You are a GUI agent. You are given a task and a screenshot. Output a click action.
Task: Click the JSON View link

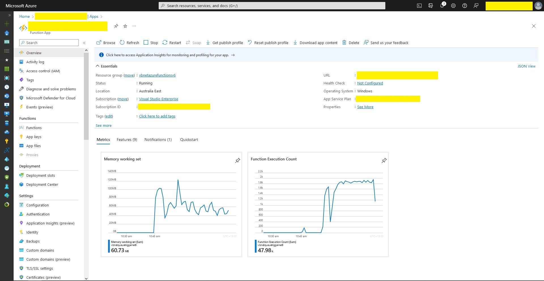point(526,66)
